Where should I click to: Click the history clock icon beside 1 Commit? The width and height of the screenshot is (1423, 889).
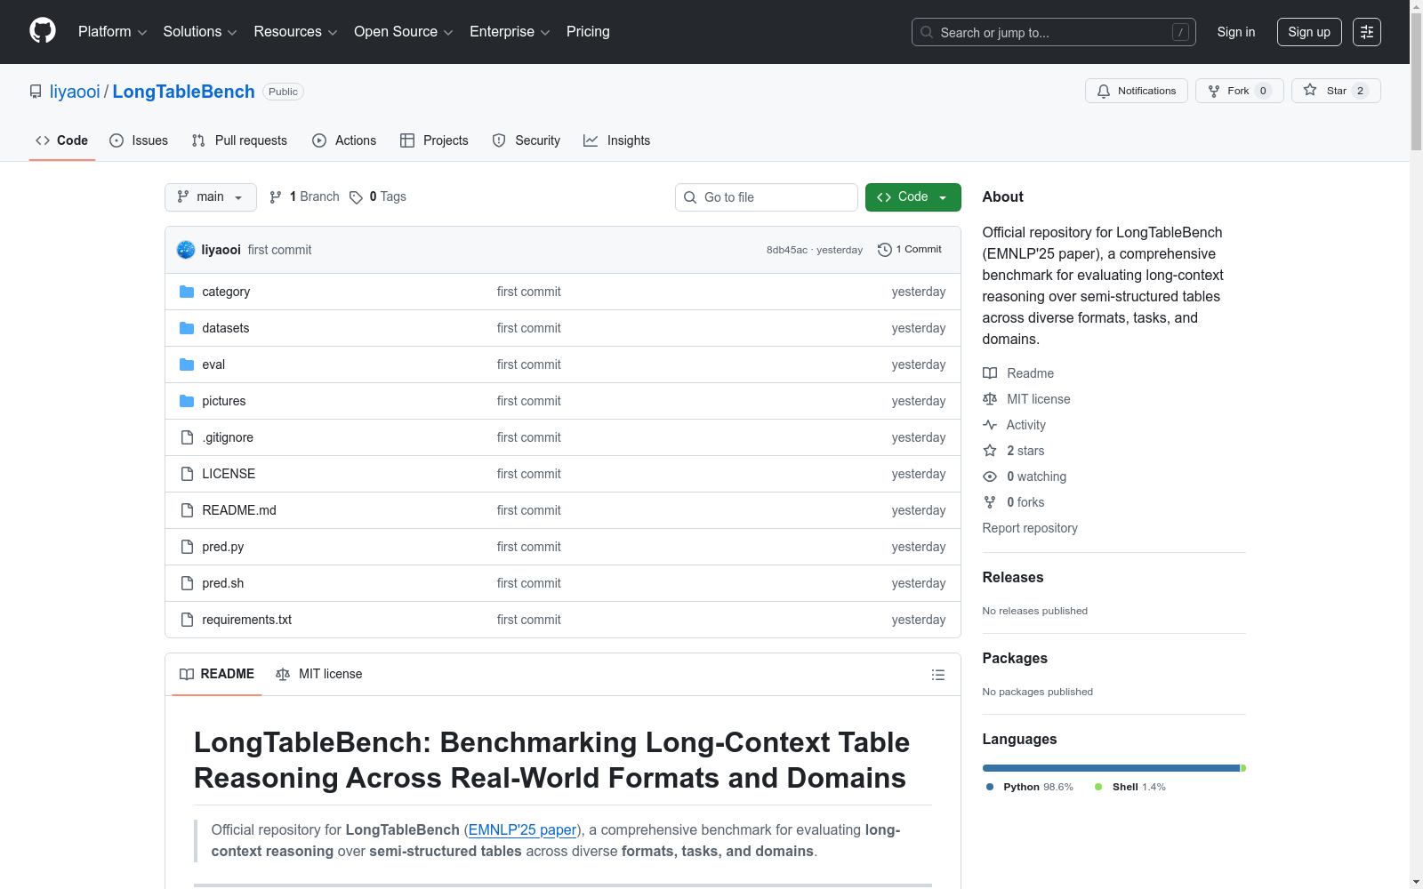click(x=884, y=250)
